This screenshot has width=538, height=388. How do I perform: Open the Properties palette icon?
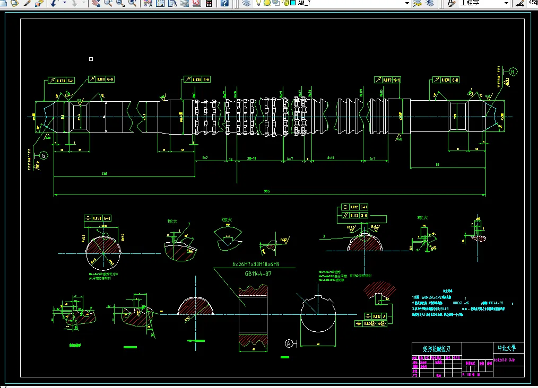(x=148, y=3)
